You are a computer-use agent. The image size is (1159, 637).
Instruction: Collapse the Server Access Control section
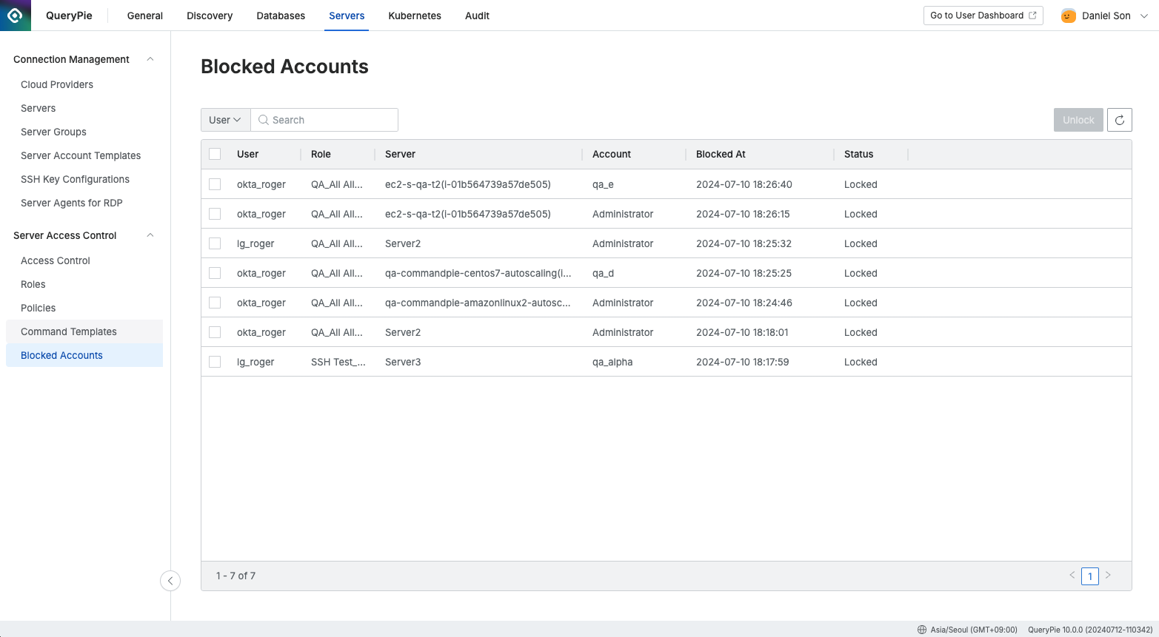[x=150, y=235]
